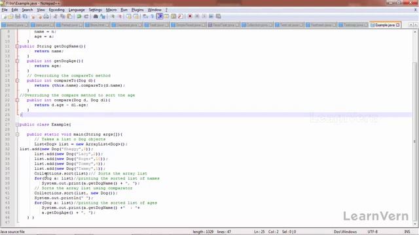The width and height of the screenshot is (419, 235).
Task: Click the Zoom Out toolbar icon
Action: point(120,16)
